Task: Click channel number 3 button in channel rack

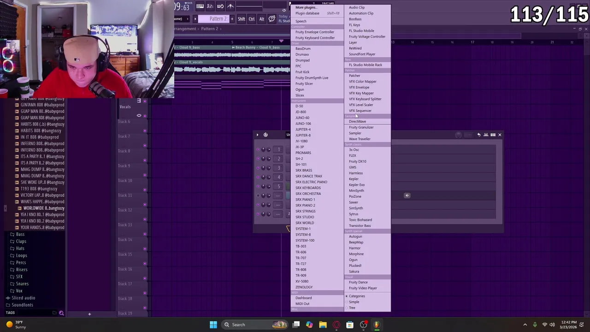Action: (x=278, y=168)
